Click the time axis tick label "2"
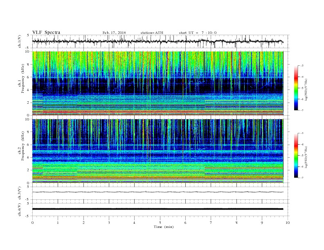The height and width of the screenshot is (250, 324). click(x=83, y=223)
